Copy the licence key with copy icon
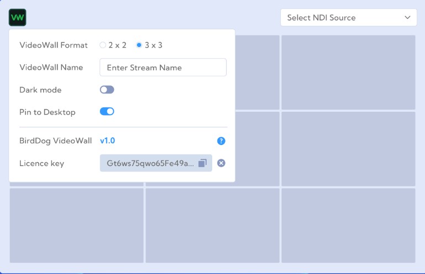Screen dimensions: 425x274 point(203,163)
